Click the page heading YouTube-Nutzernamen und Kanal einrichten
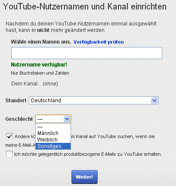The width and height of the screenshot is (176, 186). [x=85, y=6]
